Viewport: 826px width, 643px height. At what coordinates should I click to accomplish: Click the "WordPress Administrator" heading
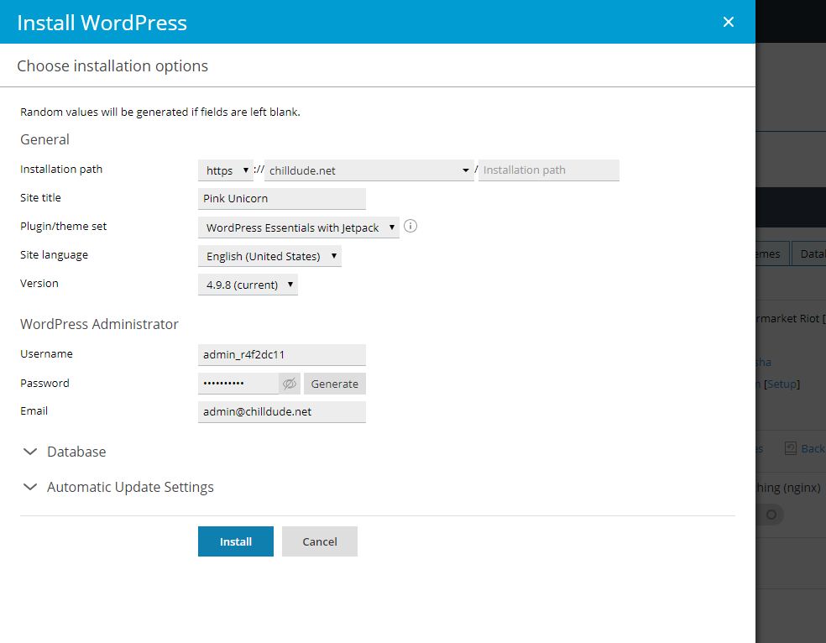(x=99, y=324)
